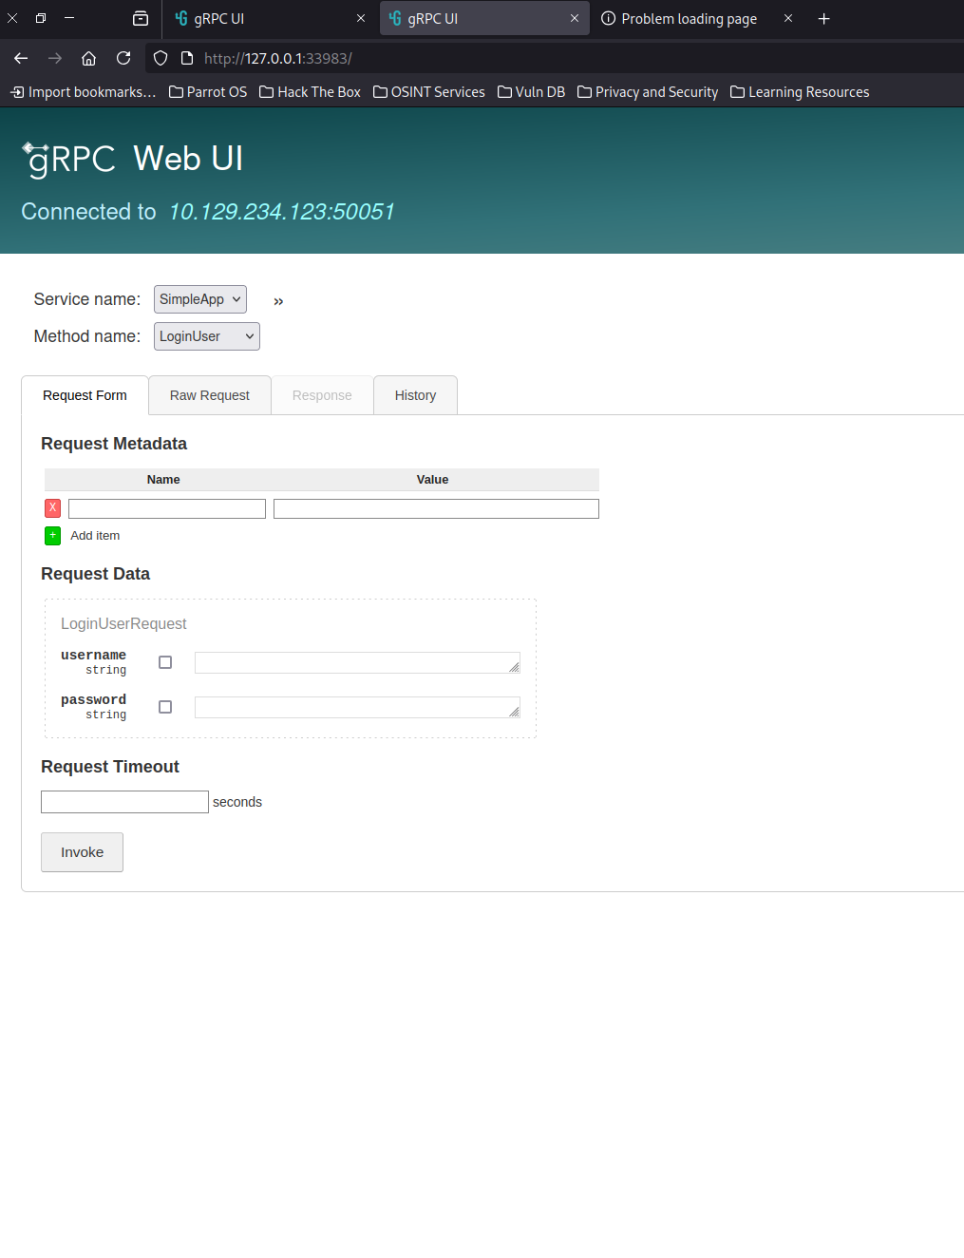Open the Response tab
Viewport: 964px width, 1258px height.
click(x=322, y=395)
